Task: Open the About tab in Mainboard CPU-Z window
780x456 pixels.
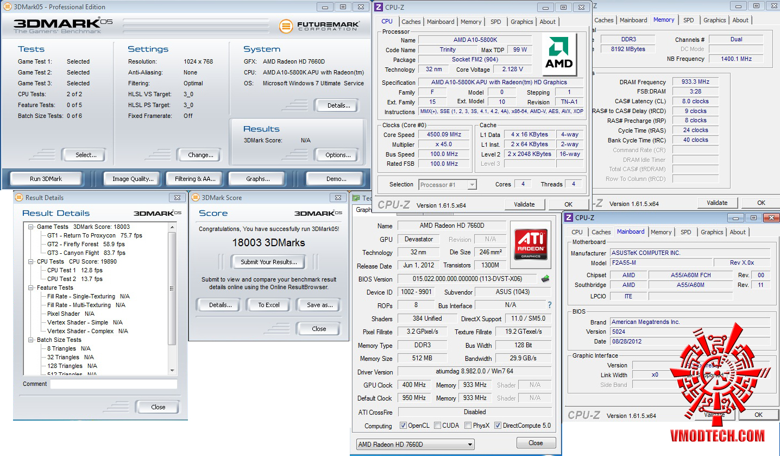Action: (737, 232)
